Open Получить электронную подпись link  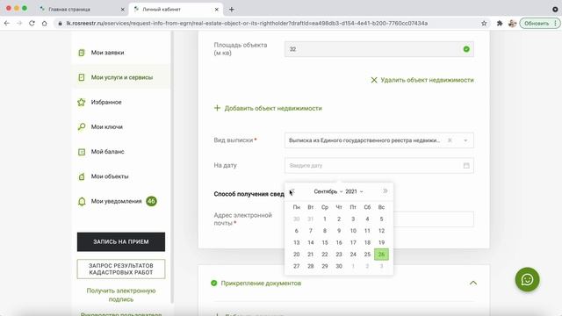tap(121, 295)
